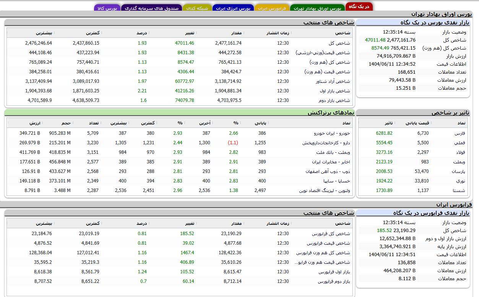Viewport: 479px width, 297px height.
Task: Select the orange فرابورس ایران tab
Action: click(272, 8)
